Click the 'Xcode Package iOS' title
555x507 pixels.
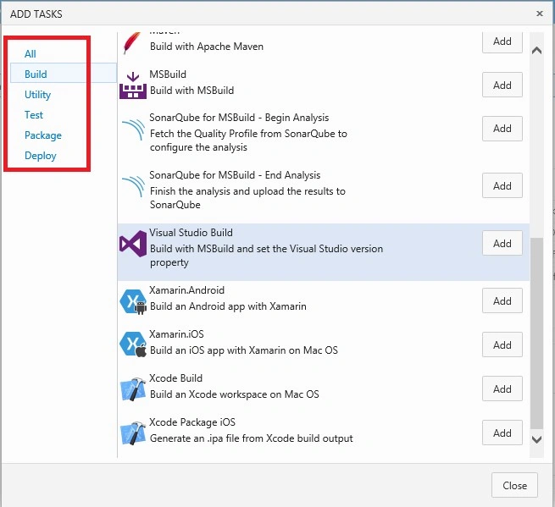coord(192,422)
